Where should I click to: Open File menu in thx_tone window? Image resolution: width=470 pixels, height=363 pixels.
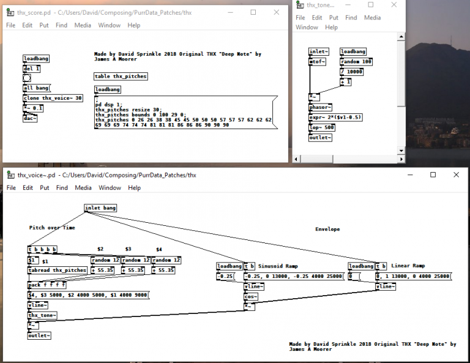click(300, 18)
